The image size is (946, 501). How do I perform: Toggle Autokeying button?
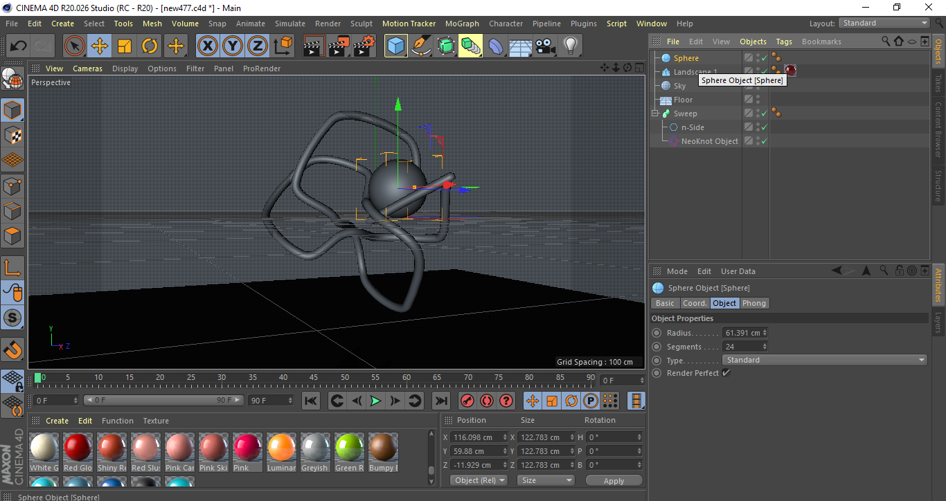487,401
